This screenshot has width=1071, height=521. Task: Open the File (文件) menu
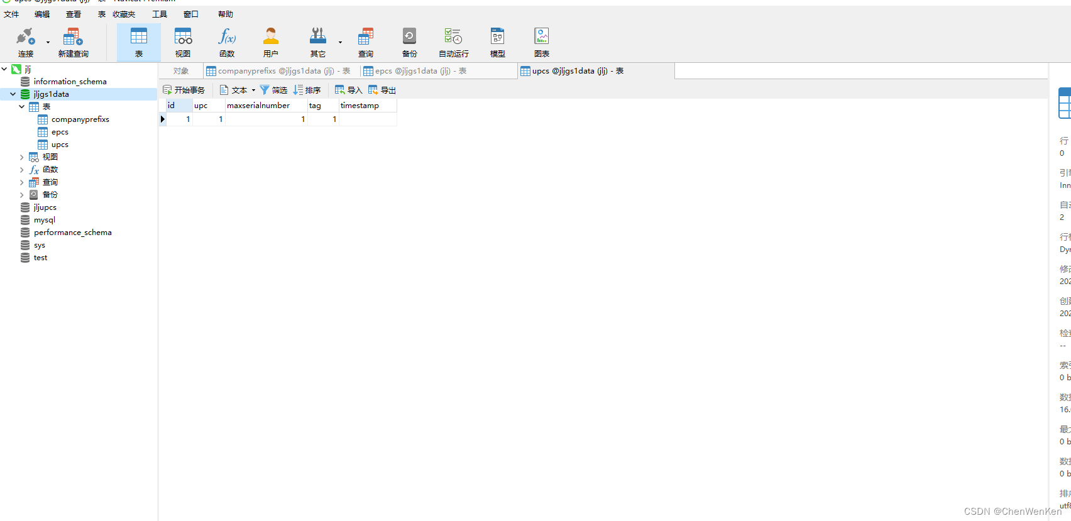[x=11, y=14]
